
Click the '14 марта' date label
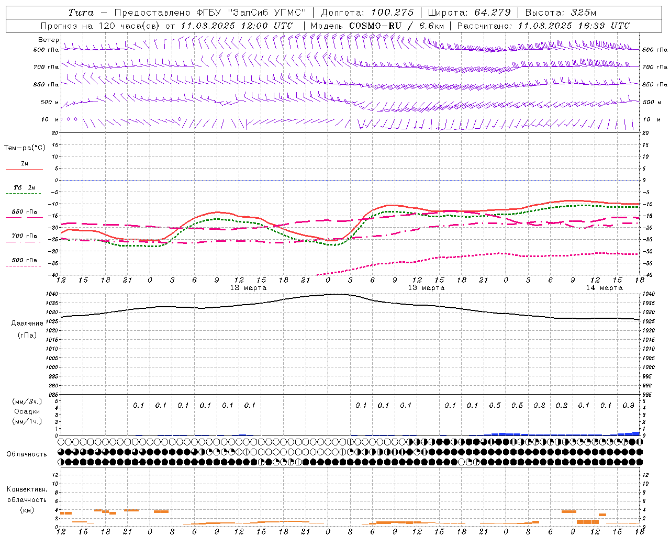[x=604, y=288]
